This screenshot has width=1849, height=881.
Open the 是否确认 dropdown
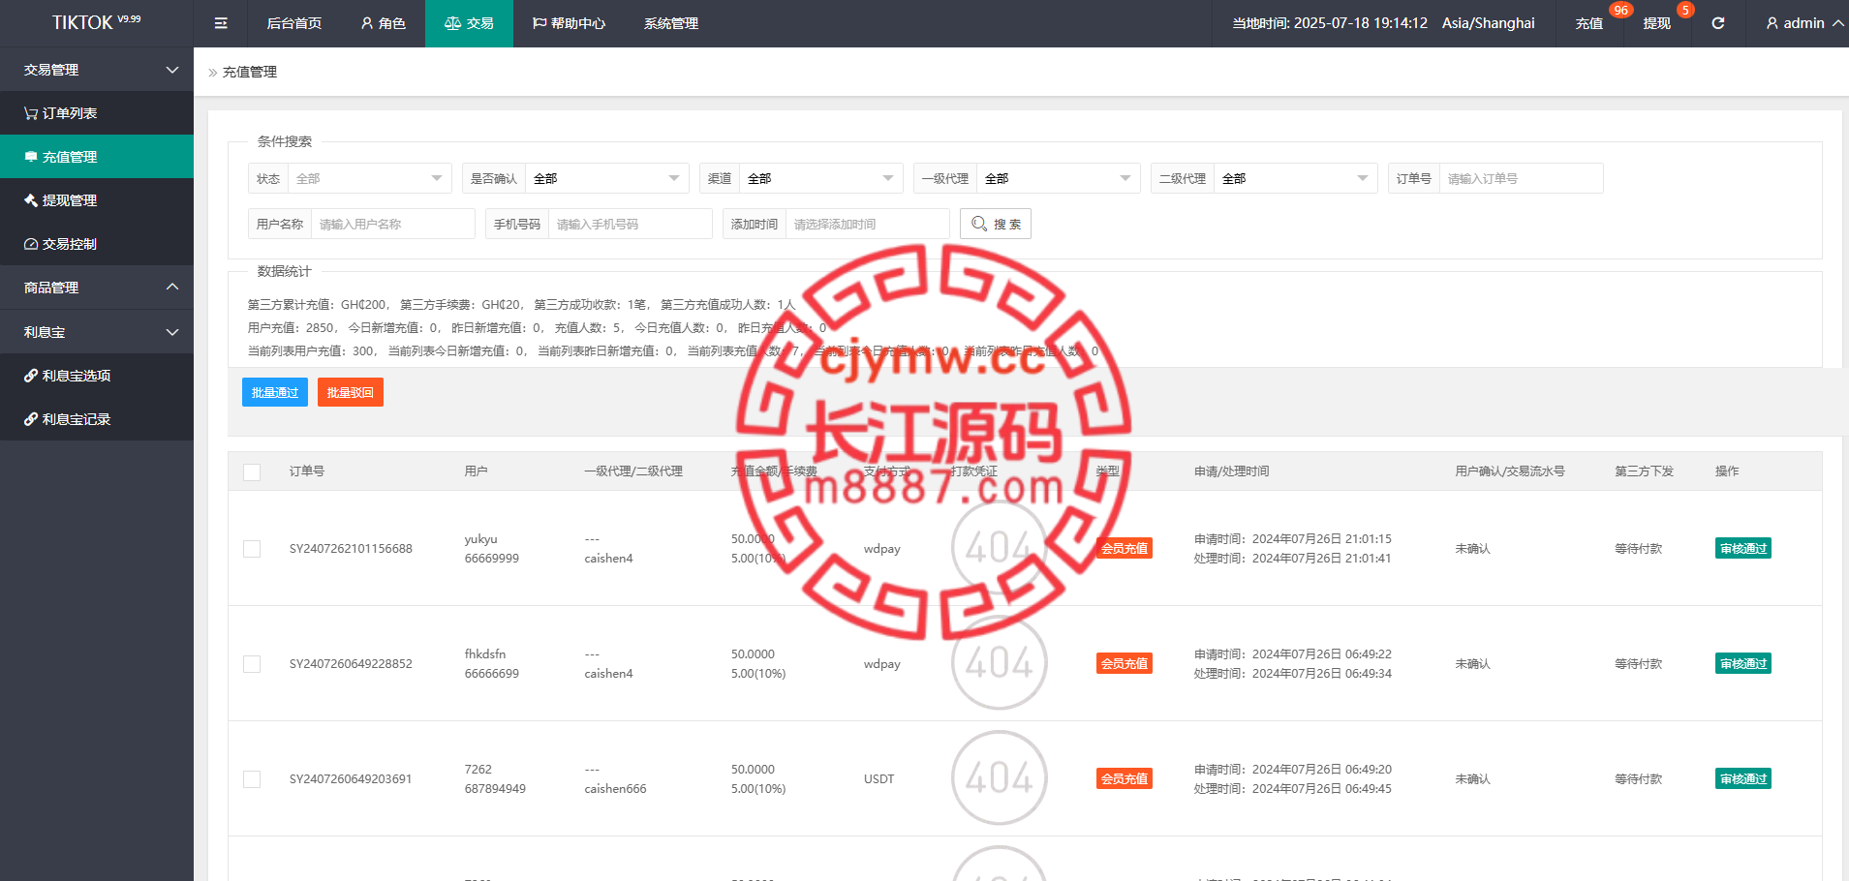click(x=606, y=178)
